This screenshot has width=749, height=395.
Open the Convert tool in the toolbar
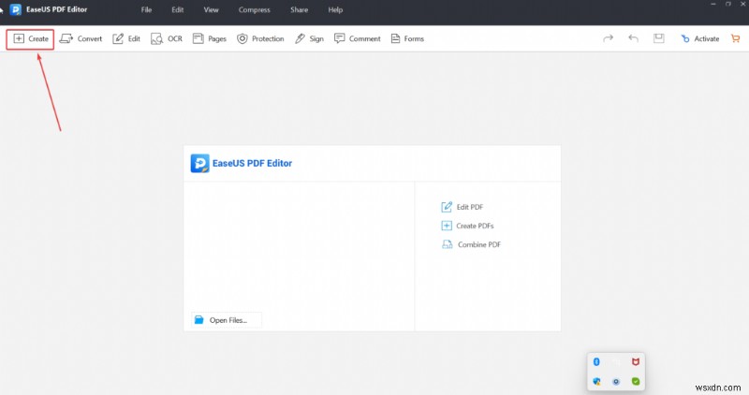tap(81, 38)
